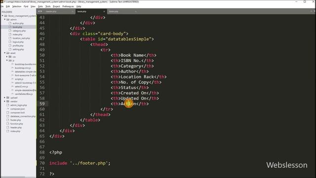Place cursor in 'ISBN No.' header text
This screenshot has width=316, height=178.
tap(131, 60)
